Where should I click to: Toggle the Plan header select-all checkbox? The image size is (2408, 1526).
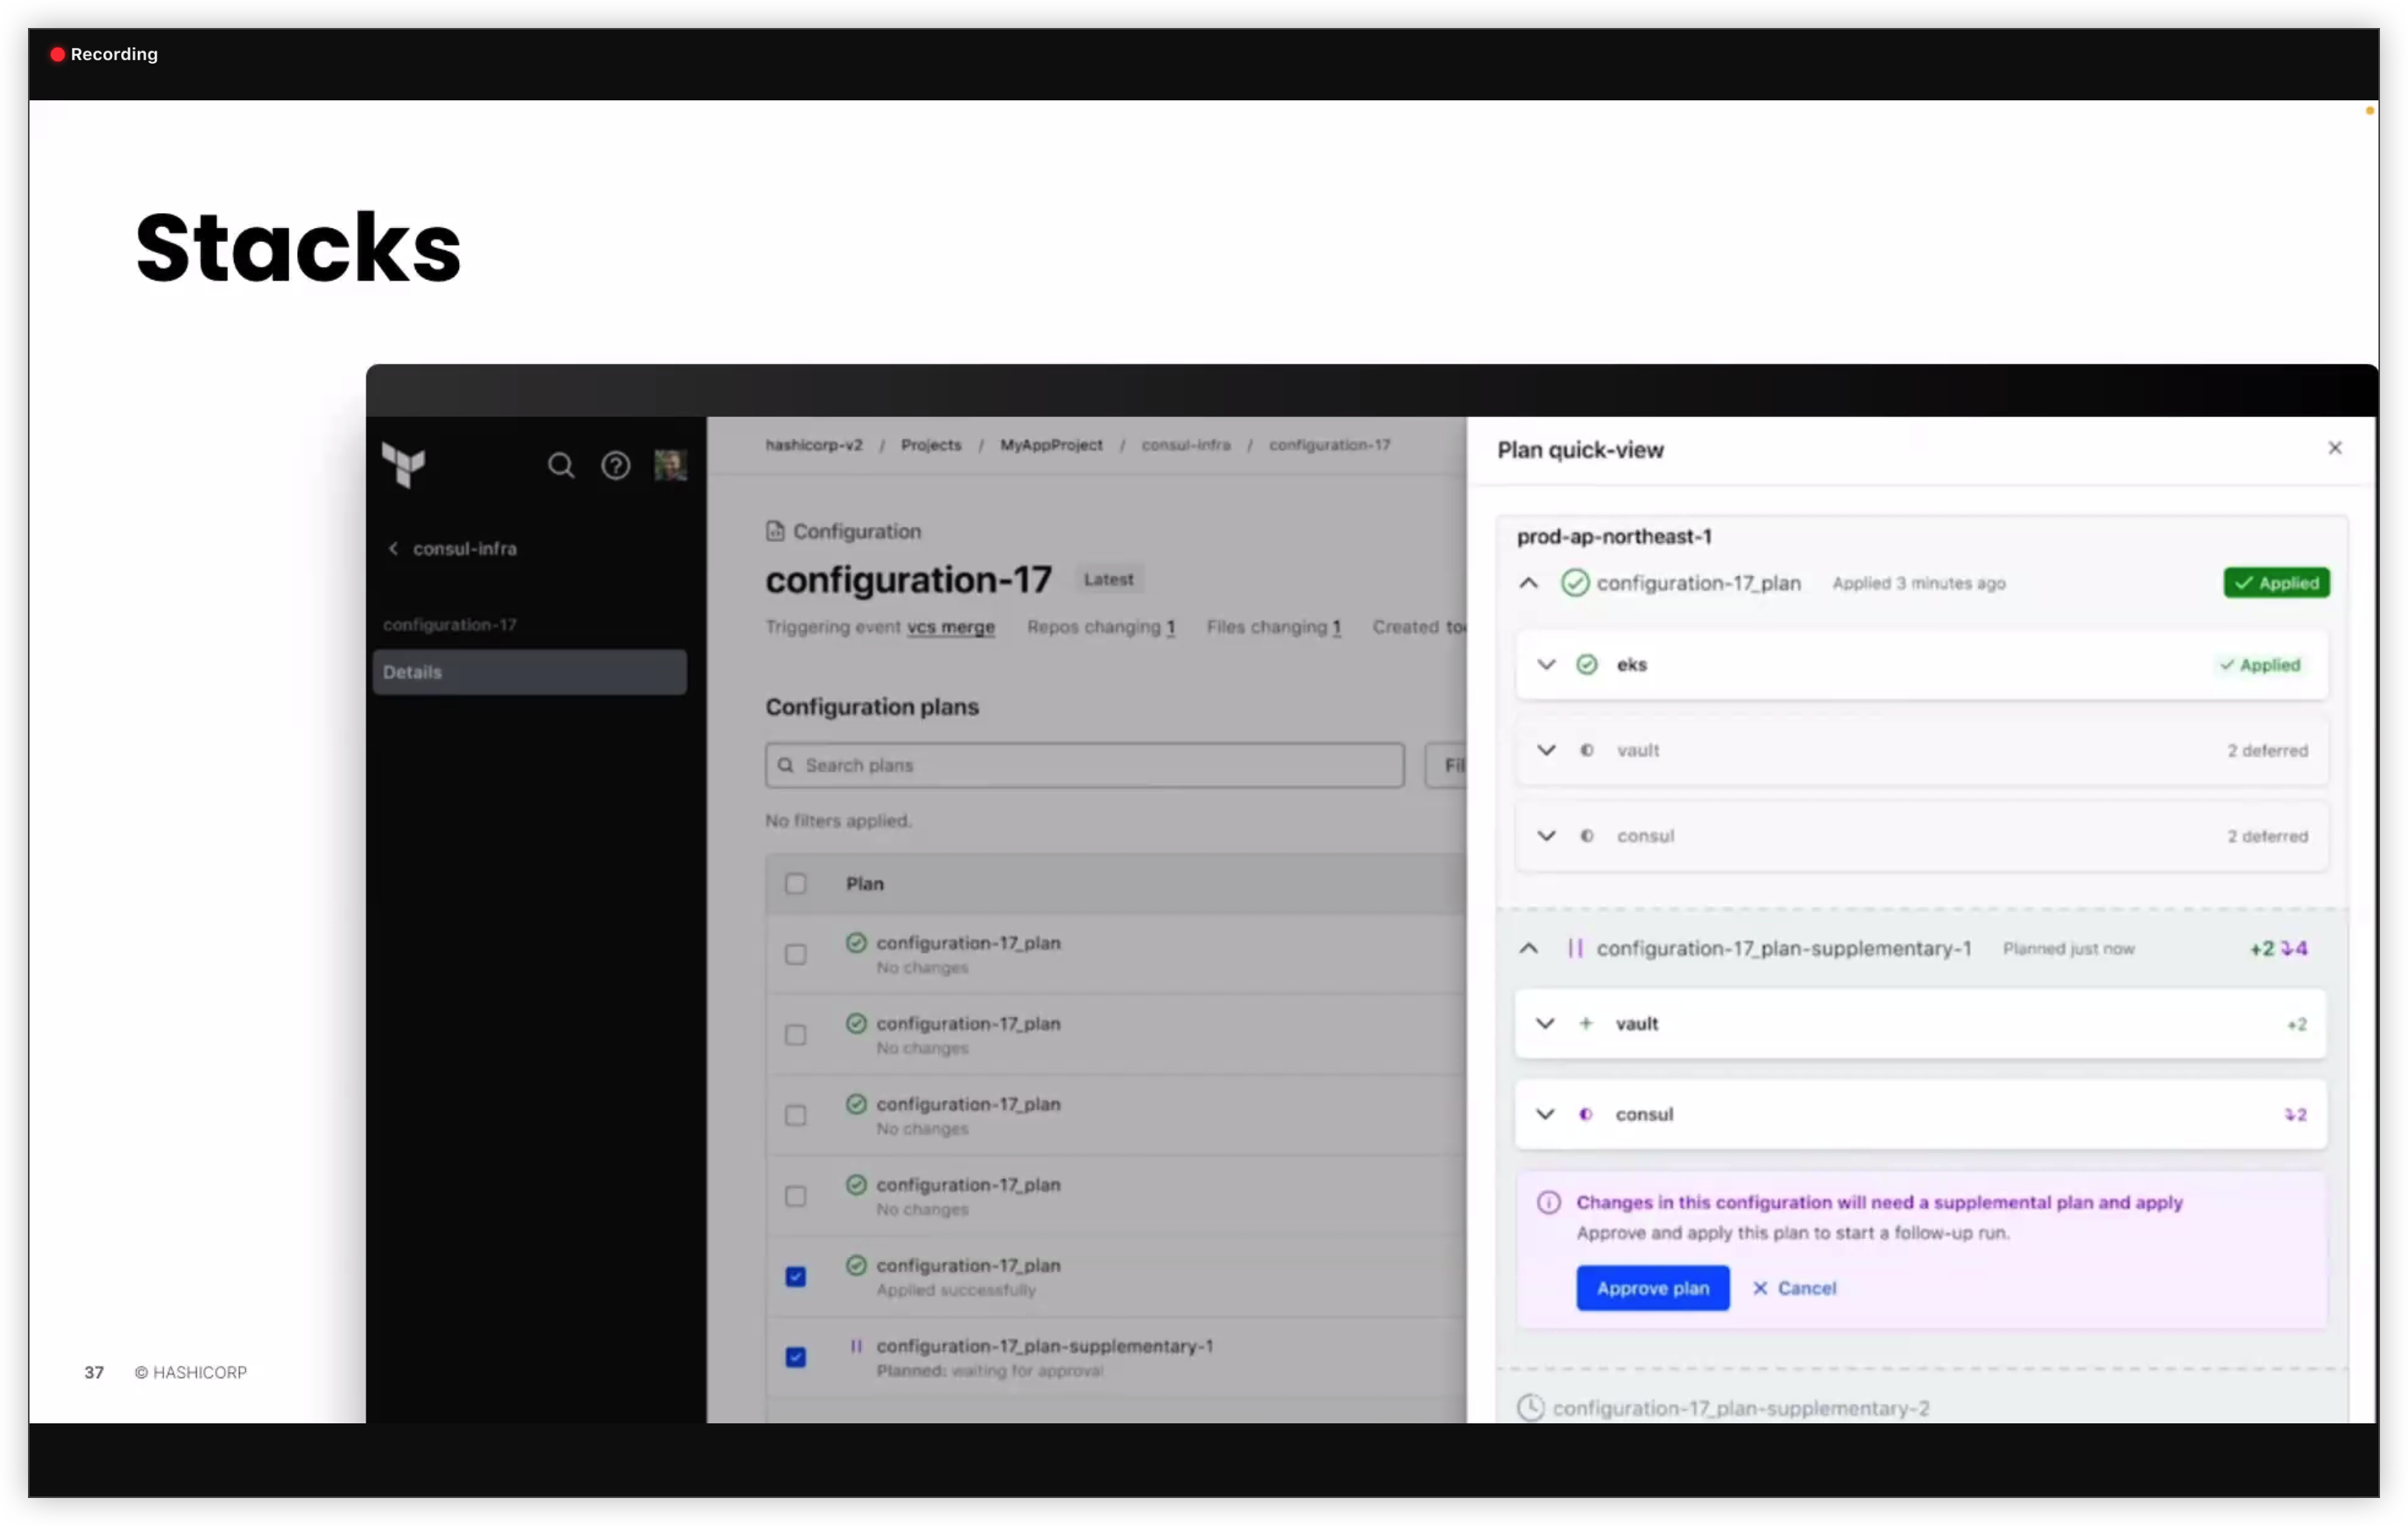pos(795,884)
